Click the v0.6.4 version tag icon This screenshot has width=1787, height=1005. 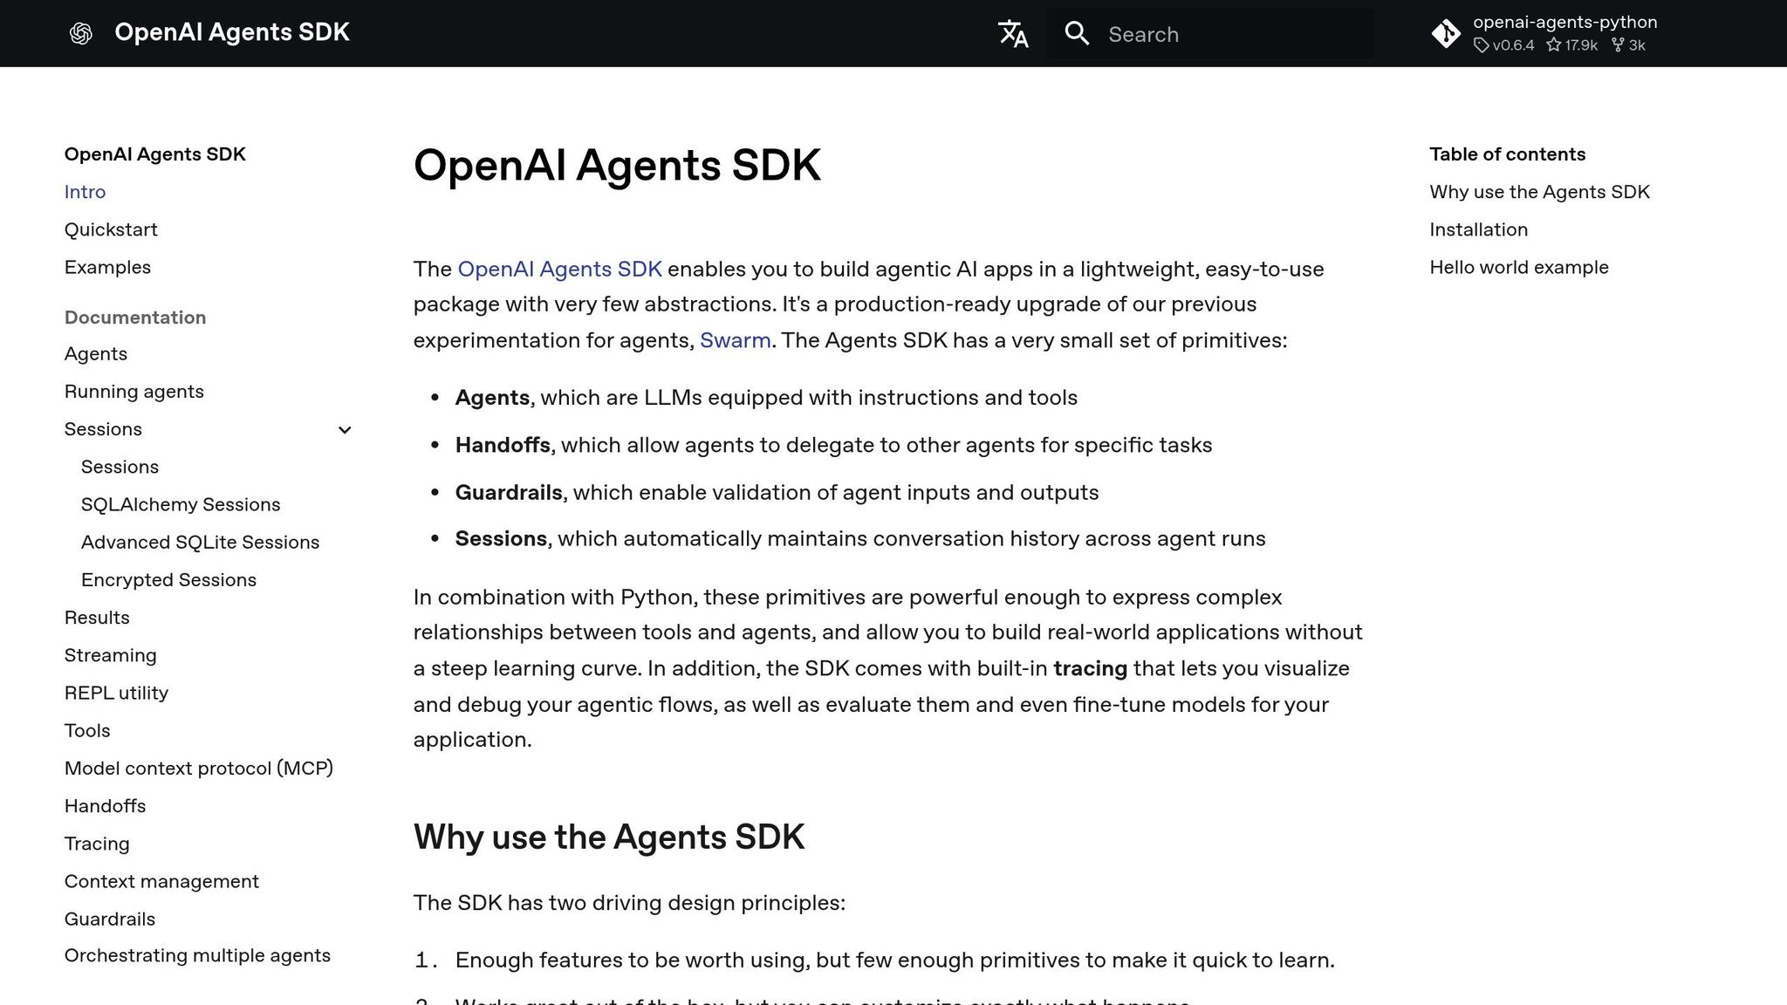tap(1483, 45)
